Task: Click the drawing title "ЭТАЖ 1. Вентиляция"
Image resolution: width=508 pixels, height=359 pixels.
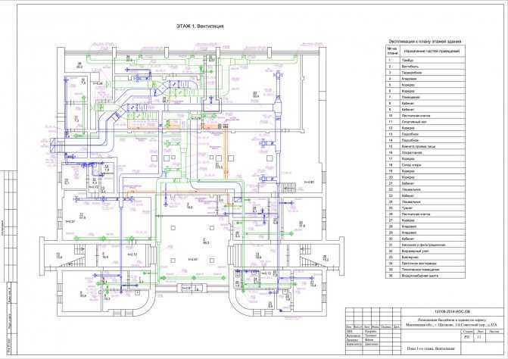Action: [x=200, y=26]
